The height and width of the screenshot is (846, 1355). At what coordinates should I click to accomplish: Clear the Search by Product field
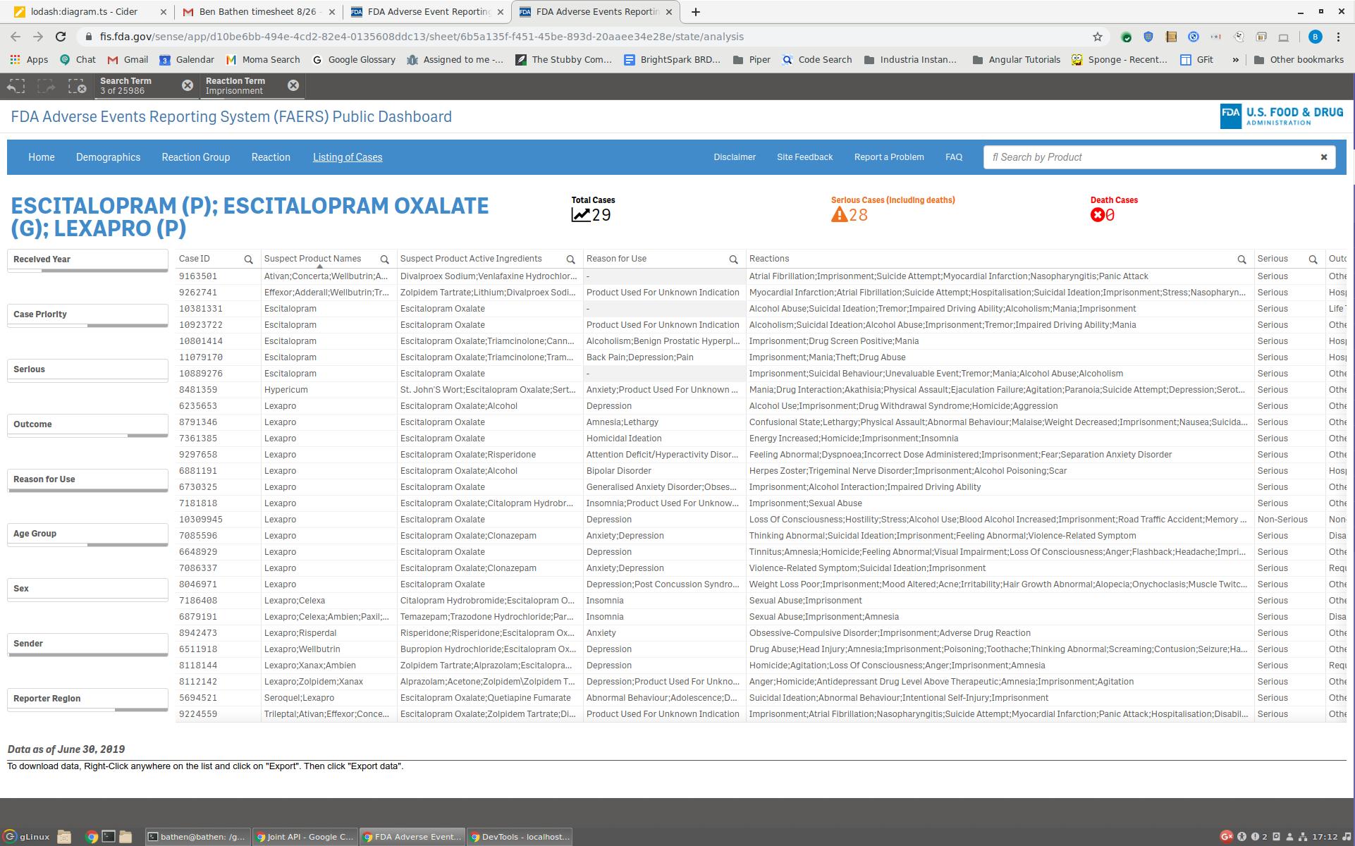pyautogui.click(x=1323, y=157)
